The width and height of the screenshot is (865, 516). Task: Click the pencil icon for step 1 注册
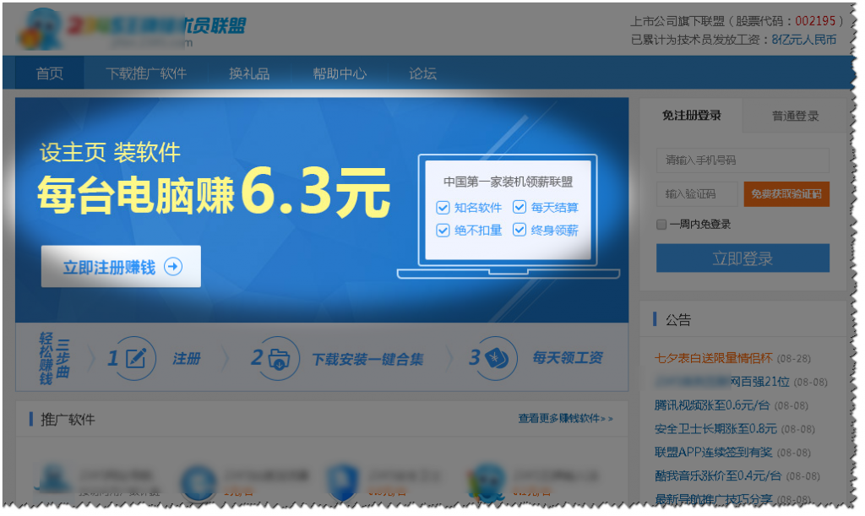[135, 358]
